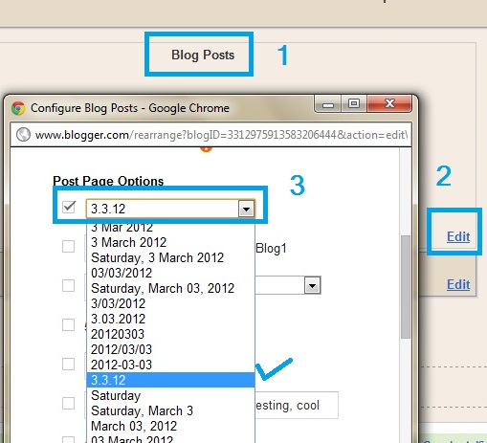Tick the checkbox in the Blog1 row
487x443 pixels.
[68, 247]
